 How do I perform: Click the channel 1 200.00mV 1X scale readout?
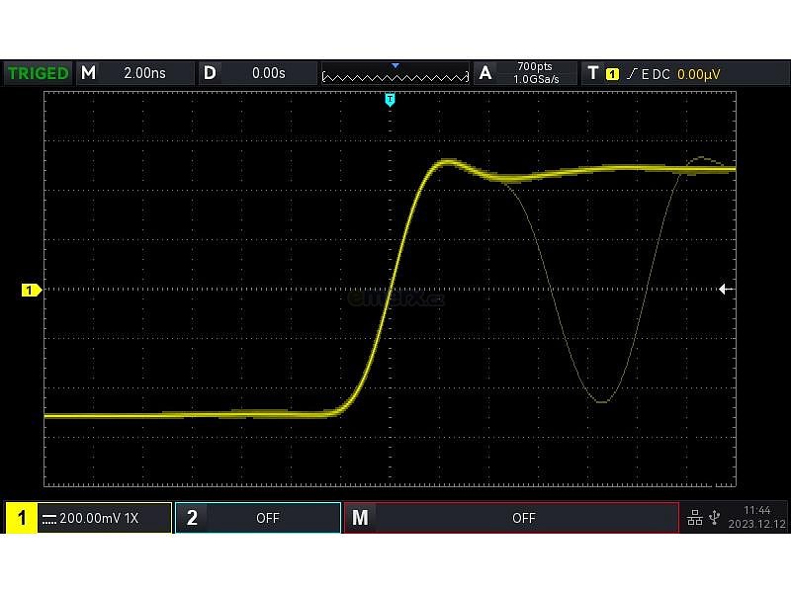tap(100, 518)
